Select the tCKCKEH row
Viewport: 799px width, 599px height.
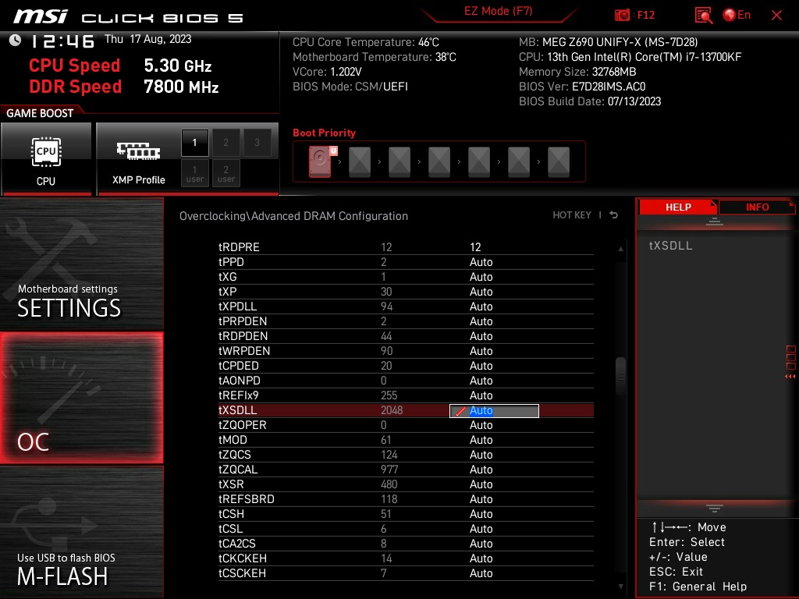pos(406,558)
